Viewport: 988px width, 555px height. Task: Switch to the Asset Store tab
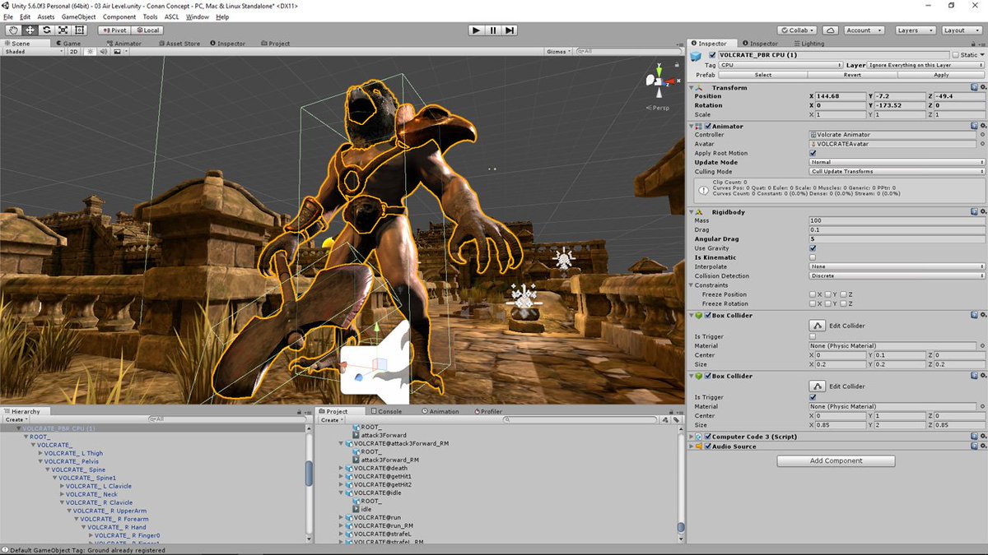pyautogui.click(x=179, y=44)
